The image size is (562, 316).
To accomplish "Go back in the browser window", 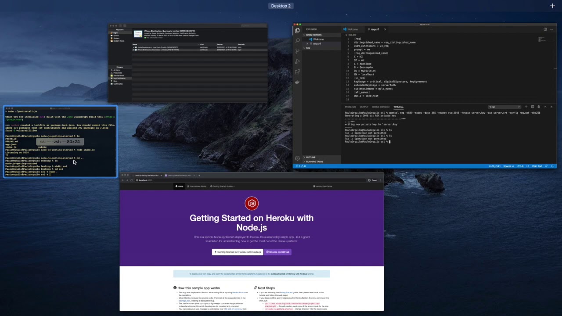I will click(122, 180).
